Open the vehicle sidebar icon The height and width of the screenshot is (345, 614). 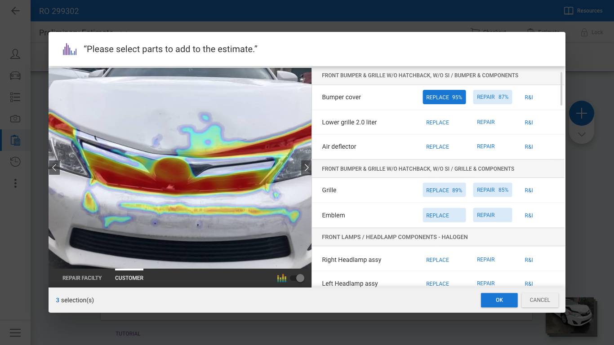[15, 75]
